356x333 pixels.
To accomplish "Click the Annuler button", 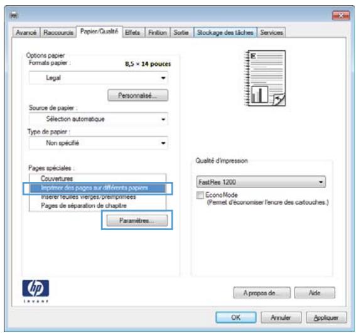I will [x=281, y=317].
